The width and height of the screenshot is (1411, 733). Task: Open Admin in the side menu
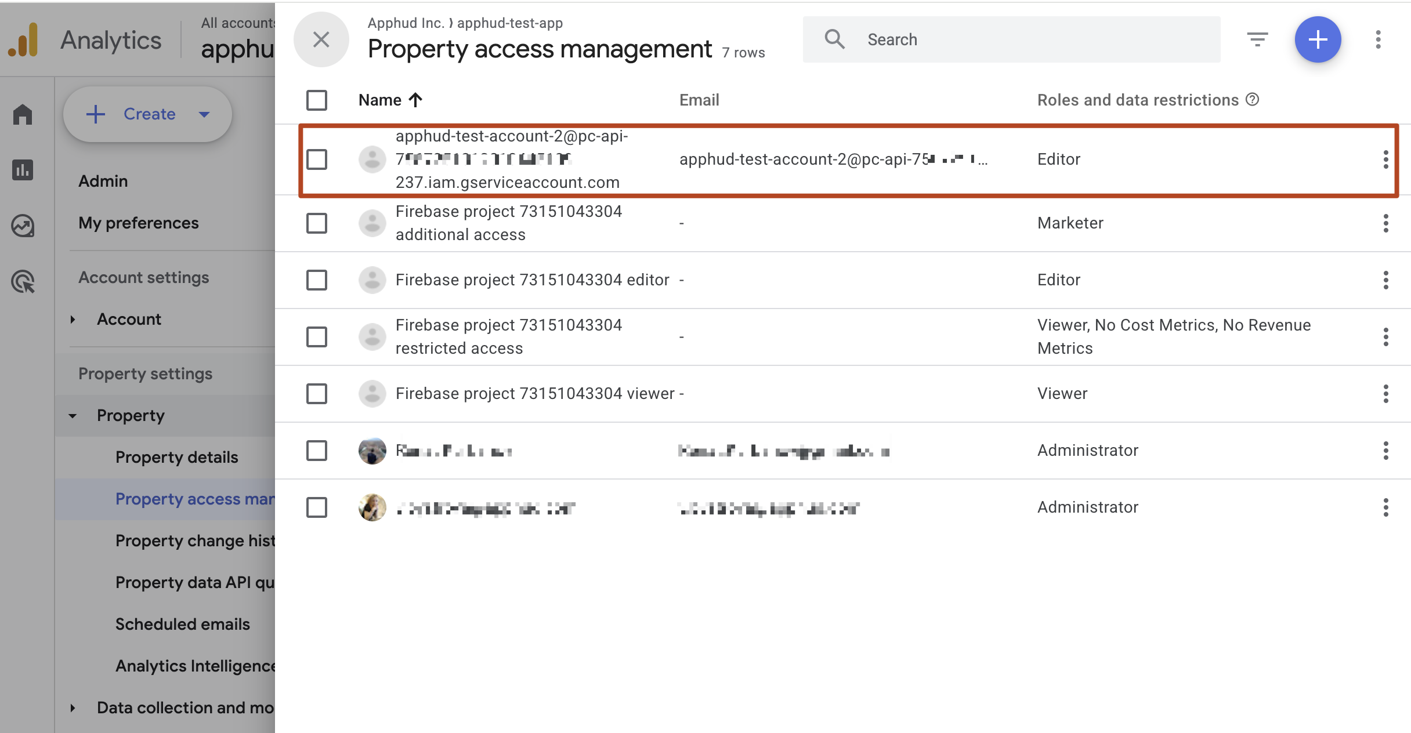(x=103, y=181)
